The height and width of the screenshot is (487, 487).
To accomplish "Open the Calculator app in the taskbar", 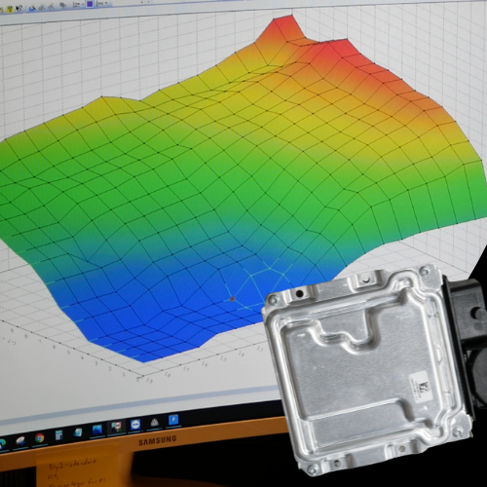I will tap(58, 435).
